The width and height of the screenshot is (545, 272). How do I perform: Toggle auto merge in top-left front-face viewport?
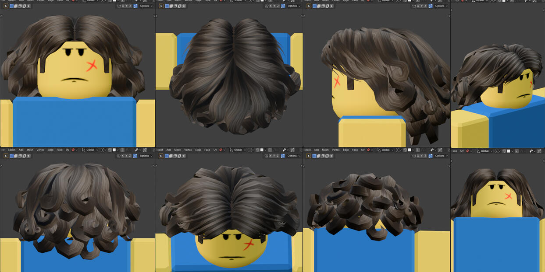[135, 6]
